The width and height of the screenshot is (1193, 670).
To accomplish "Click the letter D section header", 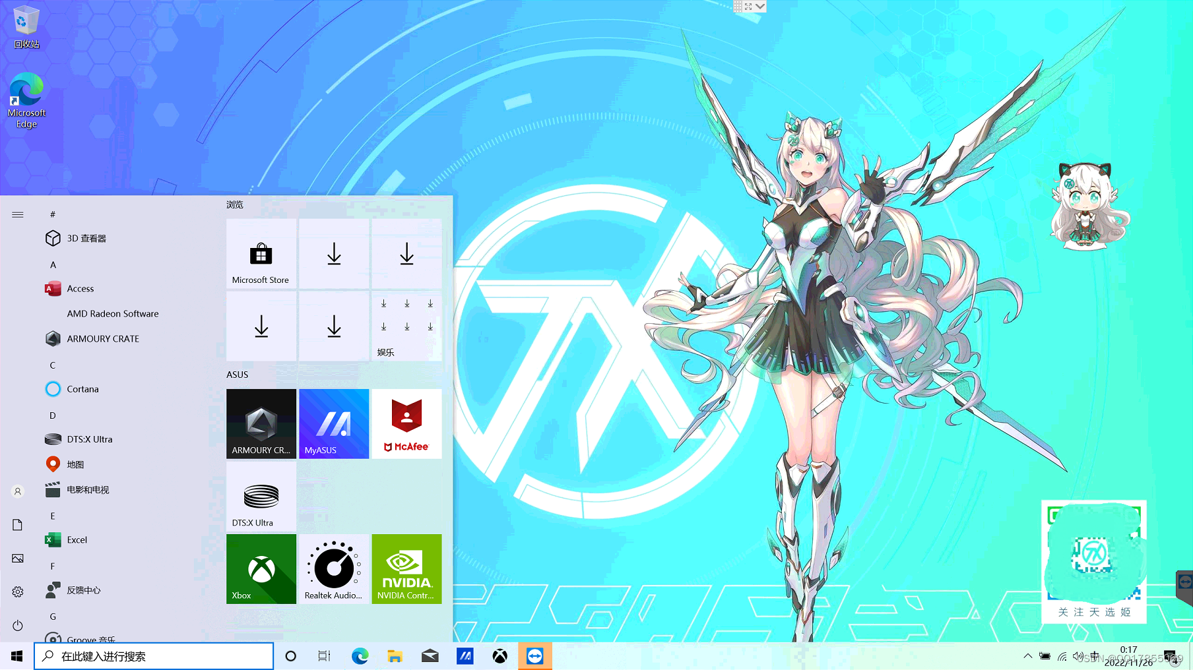I will point(53,415).
